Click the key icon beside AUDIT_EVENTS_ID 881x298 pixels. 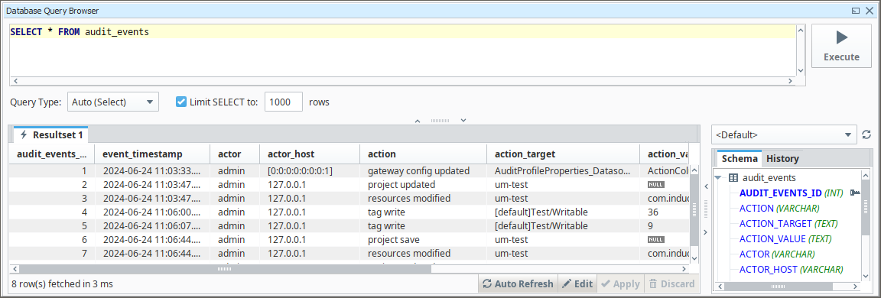(855, 193)
